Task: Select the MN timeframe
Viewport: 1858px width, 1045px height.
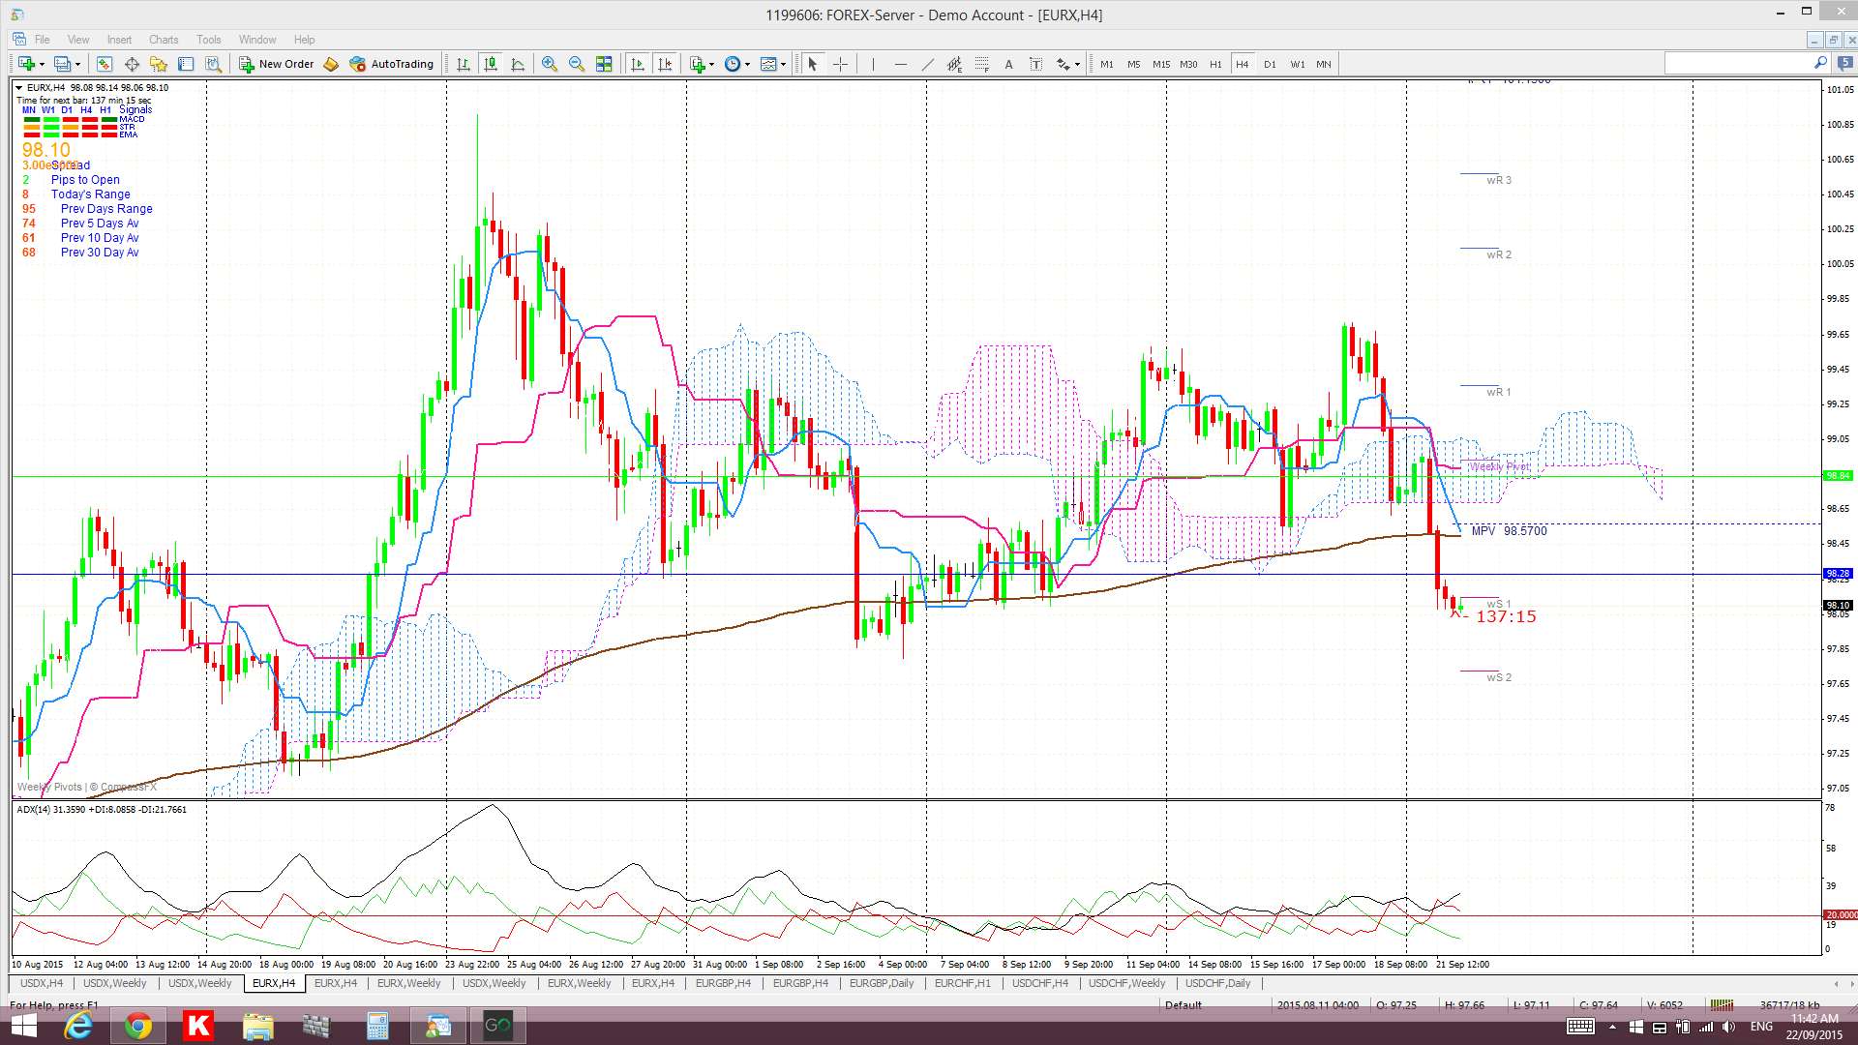Action: point(1324,64)
